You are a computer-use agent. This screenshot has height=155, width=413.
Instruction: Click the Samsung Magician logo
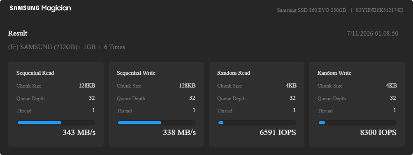(x=40, y=8)
